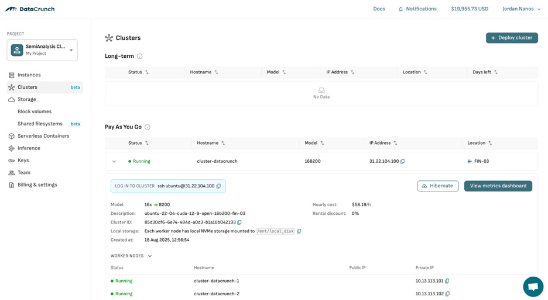
Task: Click the Long-term info icon
Action: pyautogui.click(x=139, y=56)
